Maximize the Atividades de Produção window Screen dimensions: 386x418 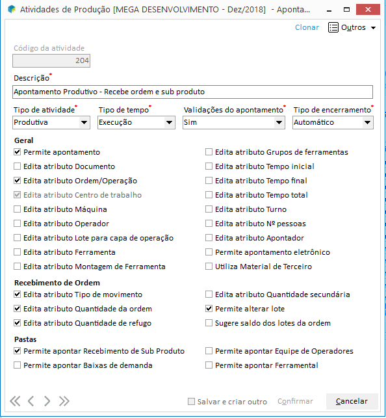coord(346,10)
